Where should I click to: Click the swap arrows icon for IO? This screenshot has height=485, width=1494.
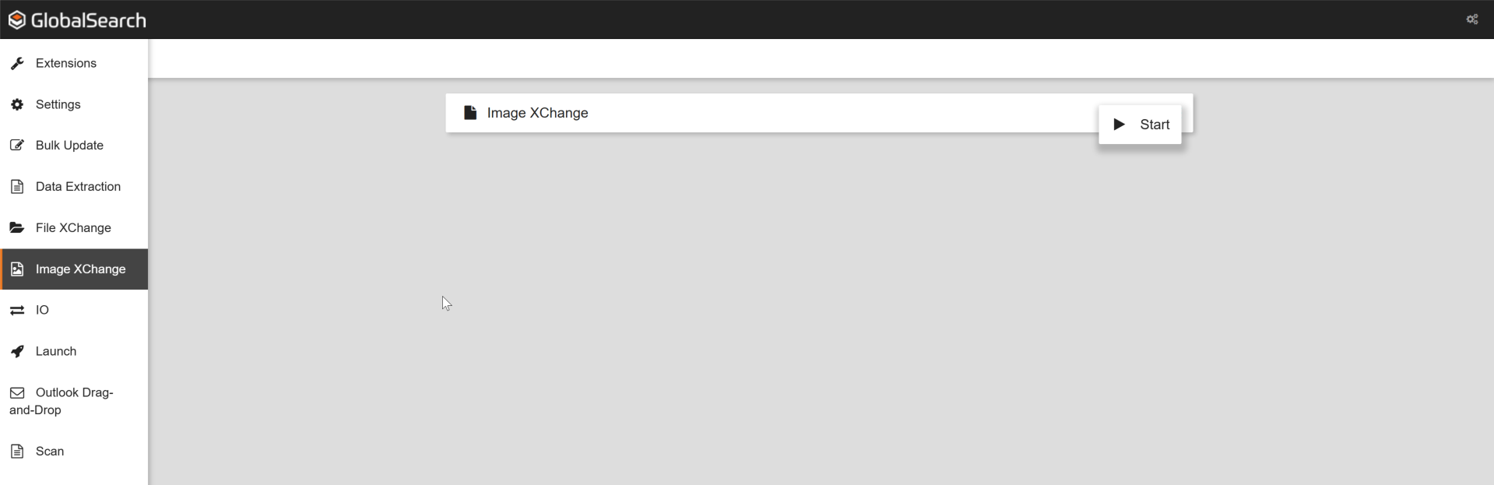(17, 311)
